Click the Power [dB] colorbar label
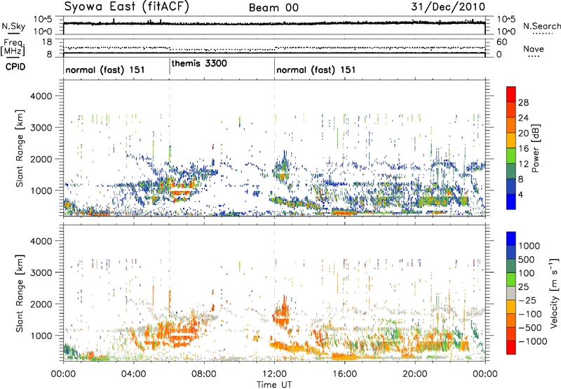This screenshot has width=561, height=389. pos(535,148)
